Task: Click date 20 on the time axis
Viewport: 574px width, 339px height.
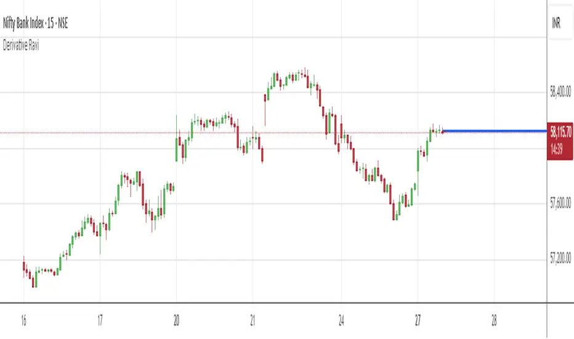Action: (176, 321)
